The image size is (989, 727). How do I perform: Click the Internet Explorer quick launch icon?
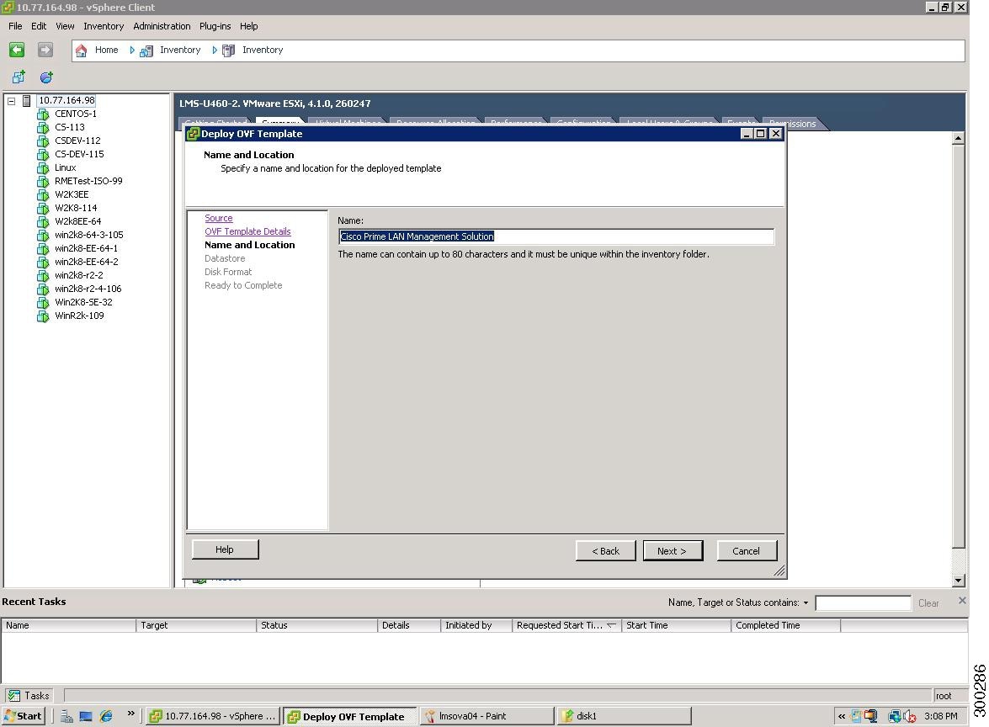pyautogui.click(x=106, y=716)
